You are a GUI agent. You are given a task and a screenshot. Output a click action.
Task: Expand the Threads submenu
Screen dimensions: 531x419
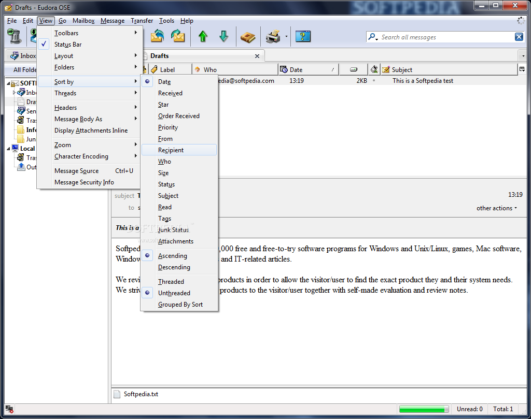(90, 93)
